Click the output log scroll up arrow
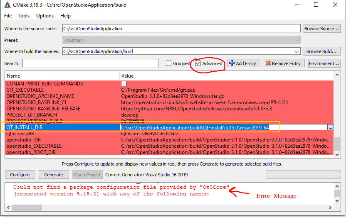The image size is (346, 217). [337, 187]
